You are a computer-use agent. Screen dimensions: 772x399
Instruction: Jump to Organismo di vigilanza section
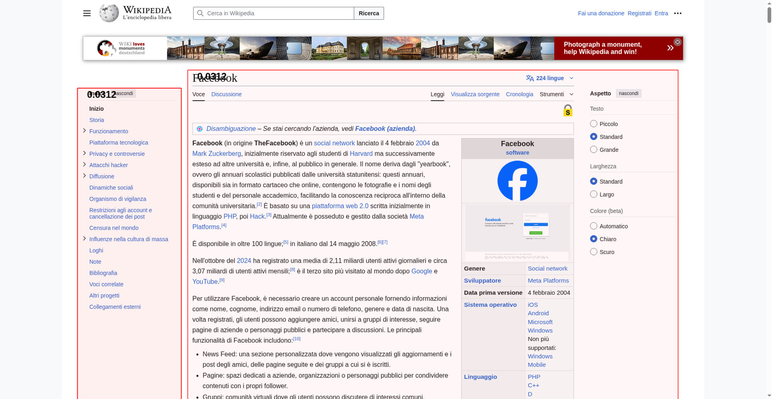point(117,199)
